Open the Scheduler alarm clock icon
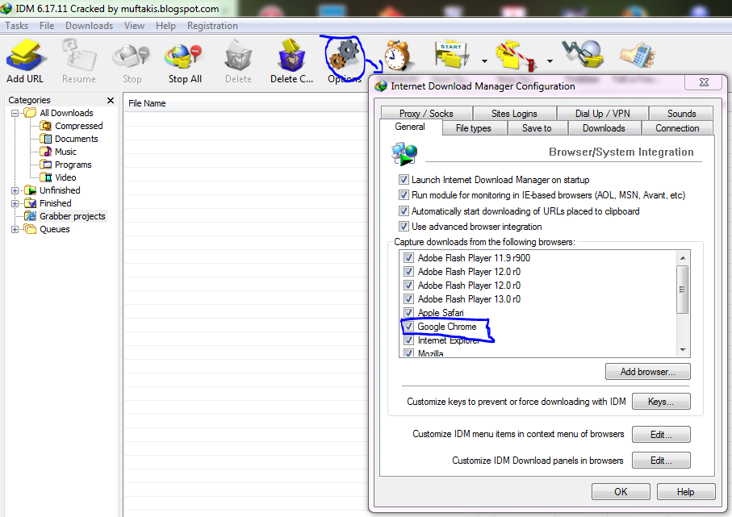 tap(397, 56)
